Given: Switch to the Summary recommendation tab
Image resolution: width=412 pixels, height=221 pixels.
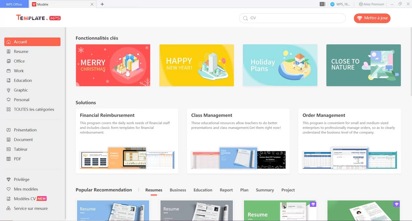Looking at the screenshot, I should [x=265, y=190].
